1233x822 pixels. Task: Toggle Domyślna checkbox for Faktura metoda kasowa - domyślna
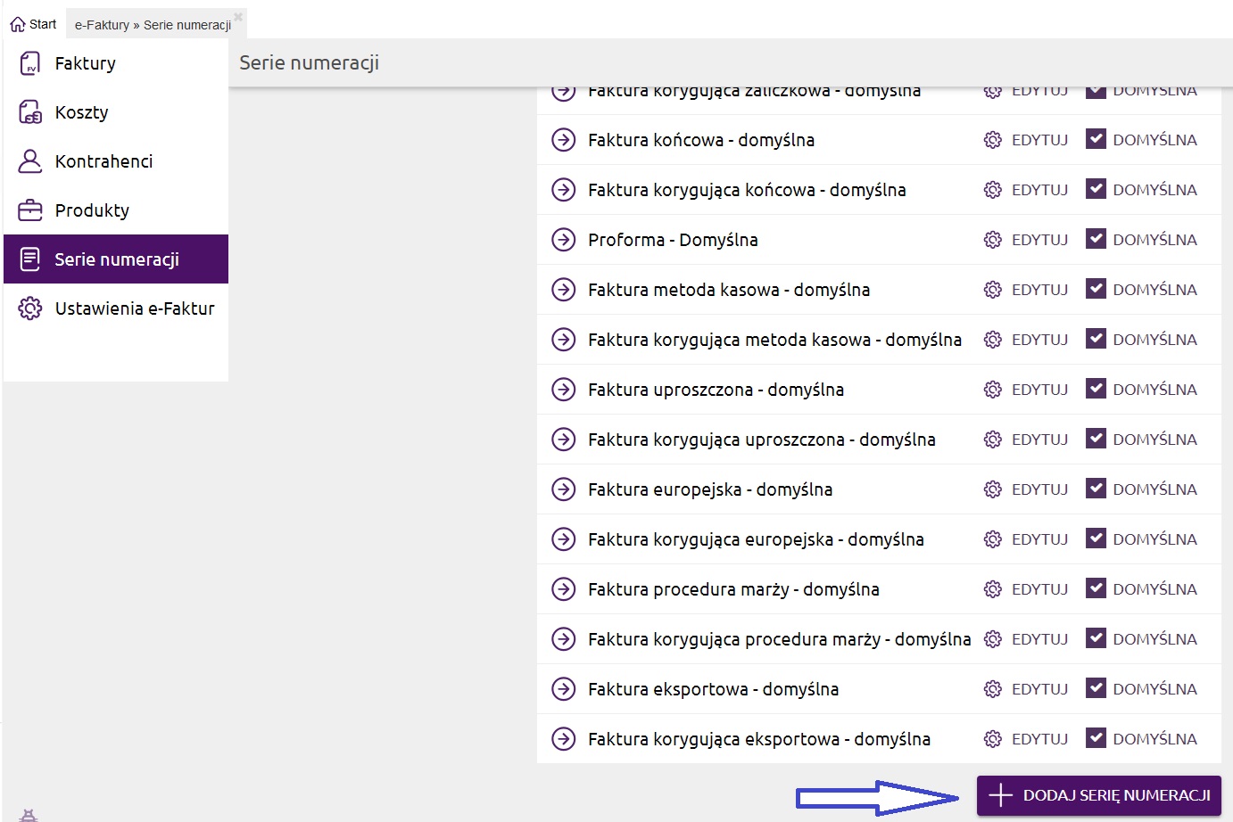(x=1096, y=289)
